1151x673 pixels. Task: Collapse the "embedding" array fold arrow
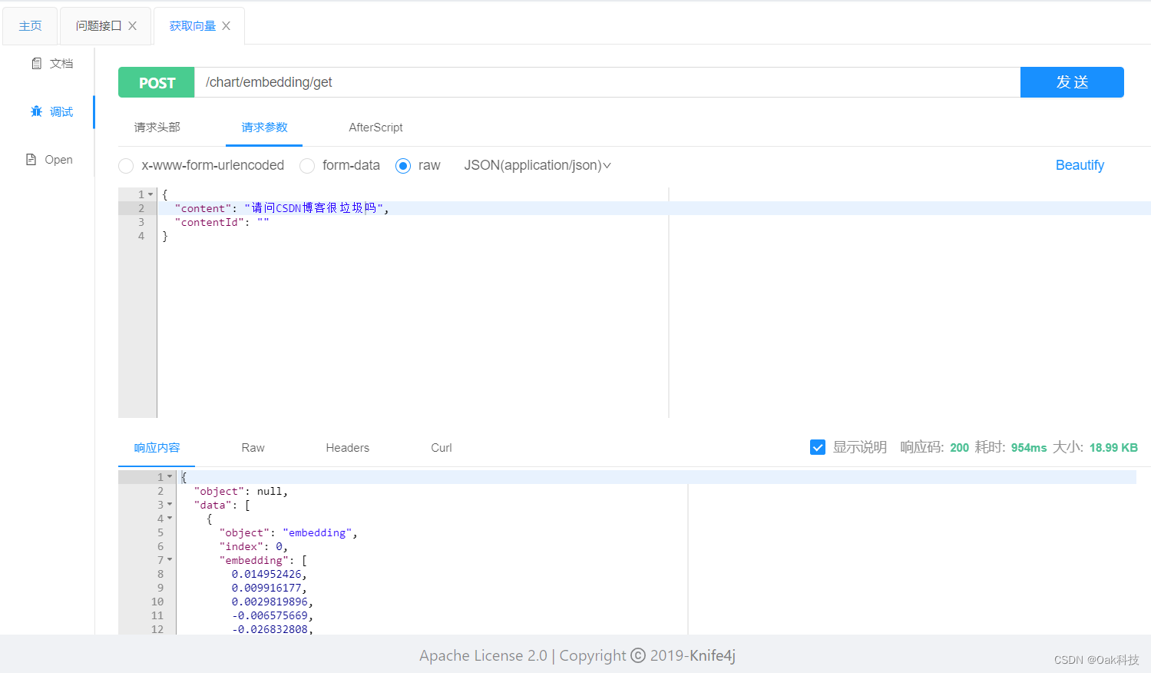coord(170,560)
